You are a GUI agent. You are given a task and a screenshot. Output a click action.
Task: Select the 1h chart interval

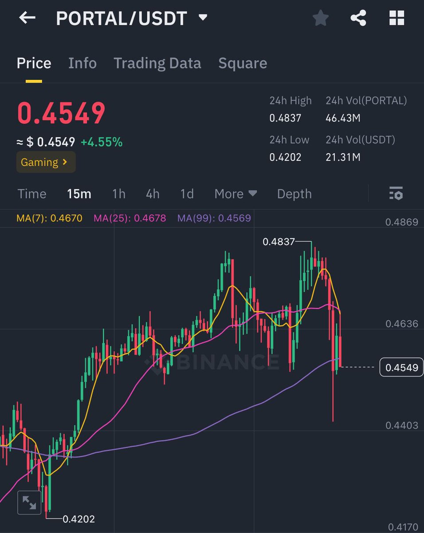tap(118, 194)
